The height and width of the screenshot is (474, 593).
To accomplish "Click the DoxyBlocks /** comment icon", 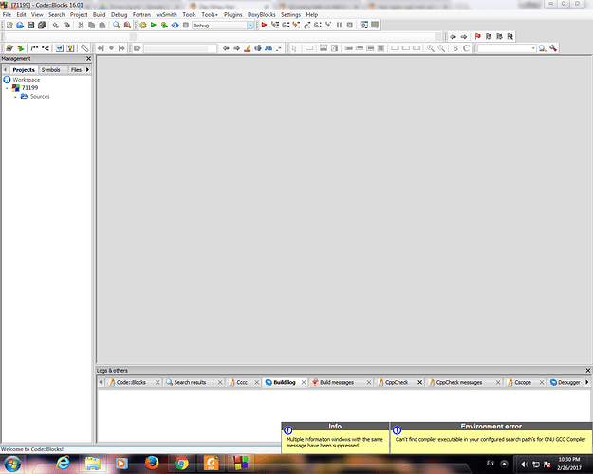I will tap(34, 48).
